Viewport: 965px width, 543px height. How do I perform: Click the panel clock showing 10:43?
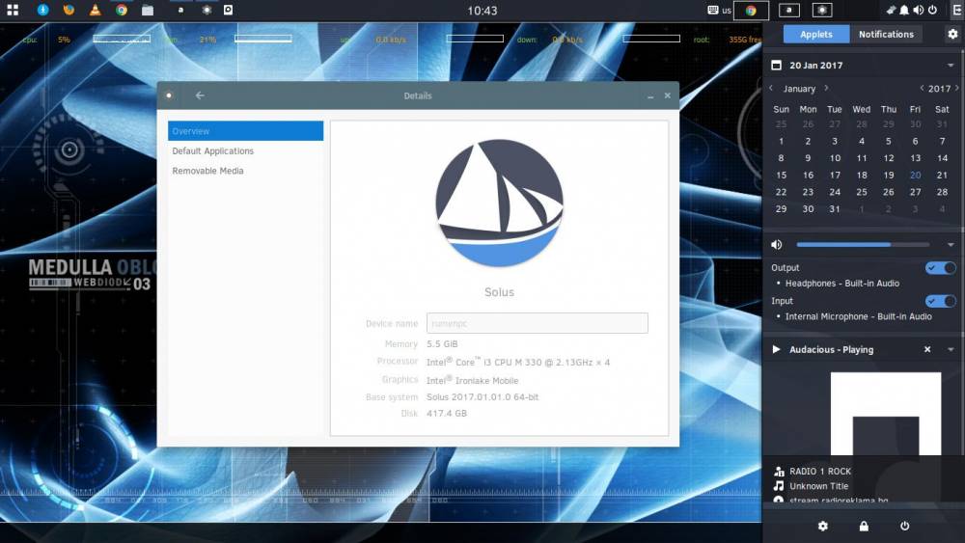pos(482,11)
